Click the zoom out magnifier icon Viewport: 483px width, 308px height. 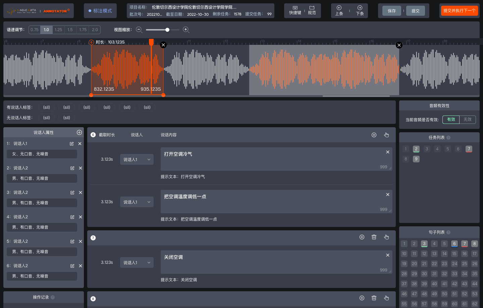[x=139, y=30]
